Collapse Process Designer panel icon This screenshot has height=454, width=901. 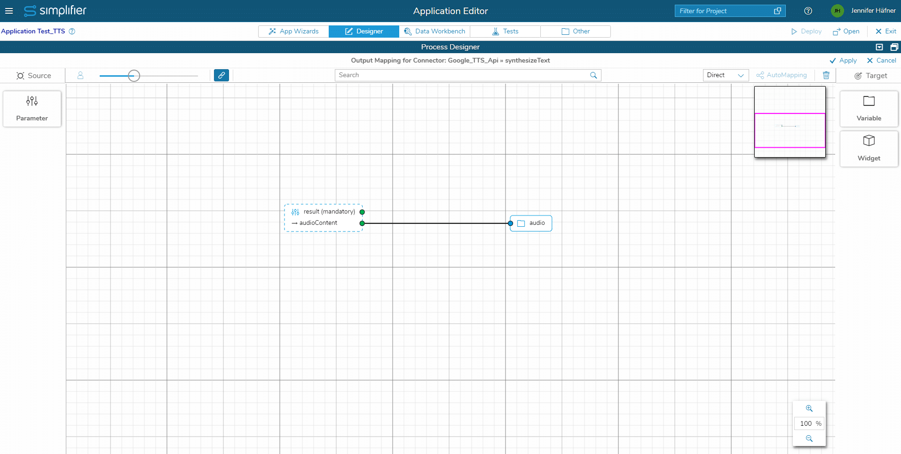[x=879, y=47]
